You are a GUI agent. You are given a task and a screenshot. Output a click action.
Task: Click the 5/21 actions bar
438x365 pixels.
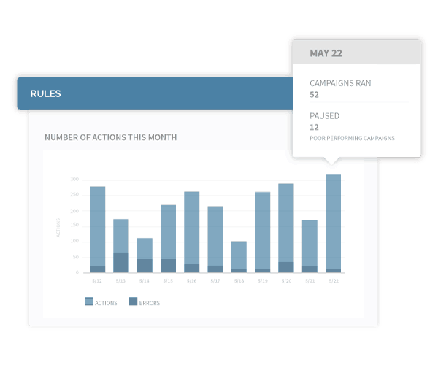310,242
